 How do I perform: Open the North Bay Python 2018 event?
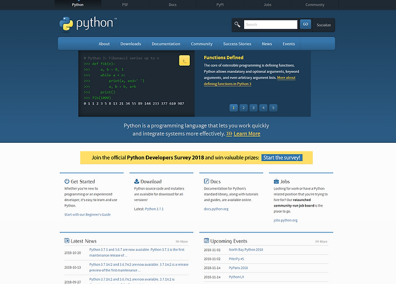pos(246,249)
